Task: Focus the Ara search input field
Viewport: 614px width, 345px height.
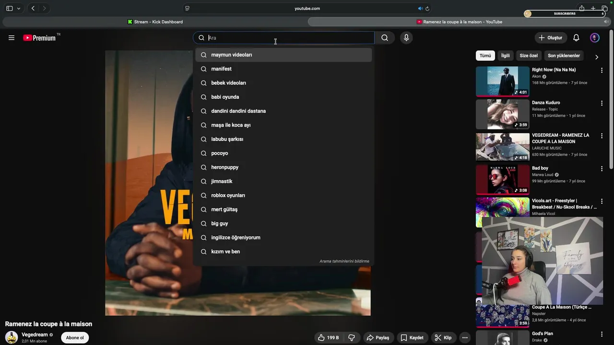Action: coord(283,38)
